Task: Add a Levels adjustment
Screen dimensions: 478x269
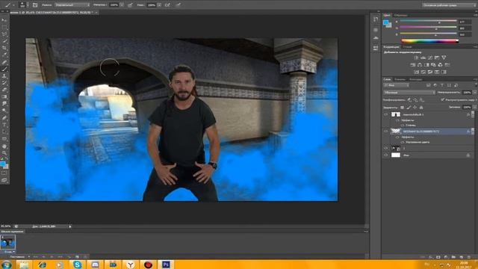Action: point(423,58)
